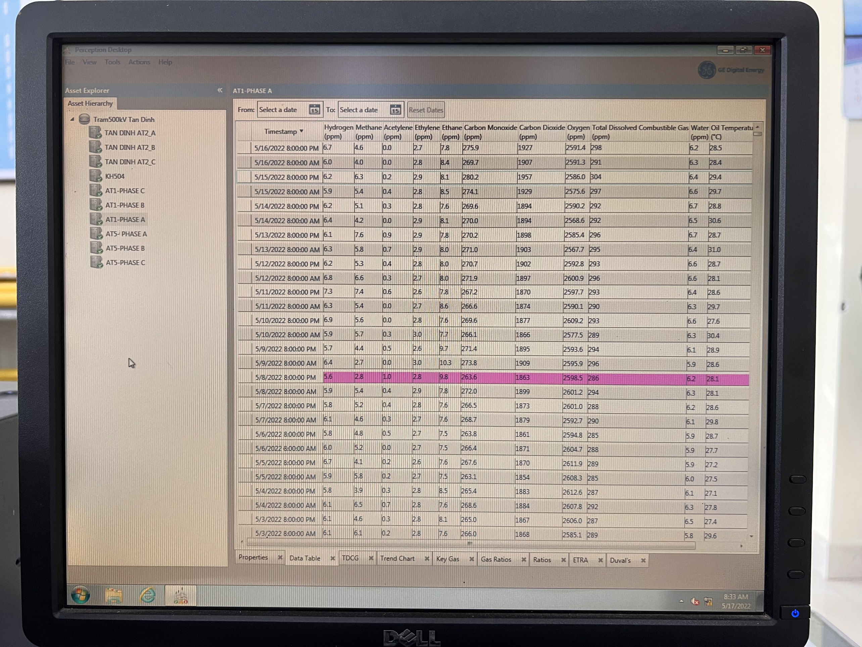The width and height of the screenshot is (862, 647).
Task: Click the Perception Desktop taskbar icon
Action: click(181, 596)
